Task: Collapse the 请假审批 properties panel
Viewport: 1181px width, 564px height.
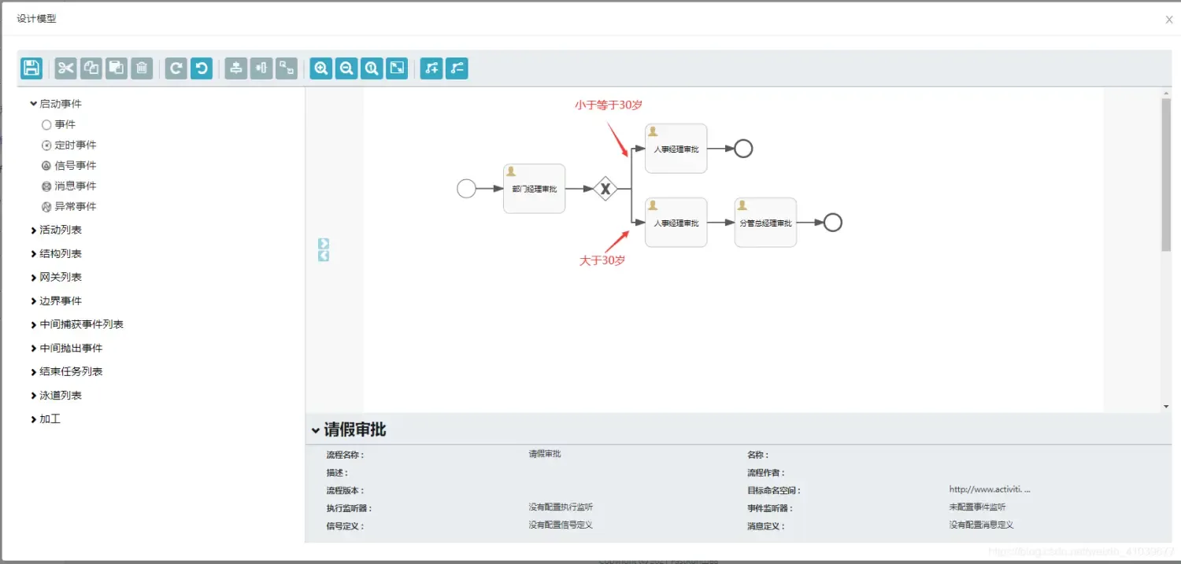Action: pos(352,429)
